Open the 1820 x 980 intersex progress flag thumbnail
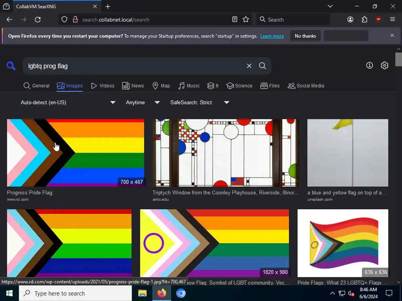The height and width of the screenshot is (301, 402). click(215, 243)
